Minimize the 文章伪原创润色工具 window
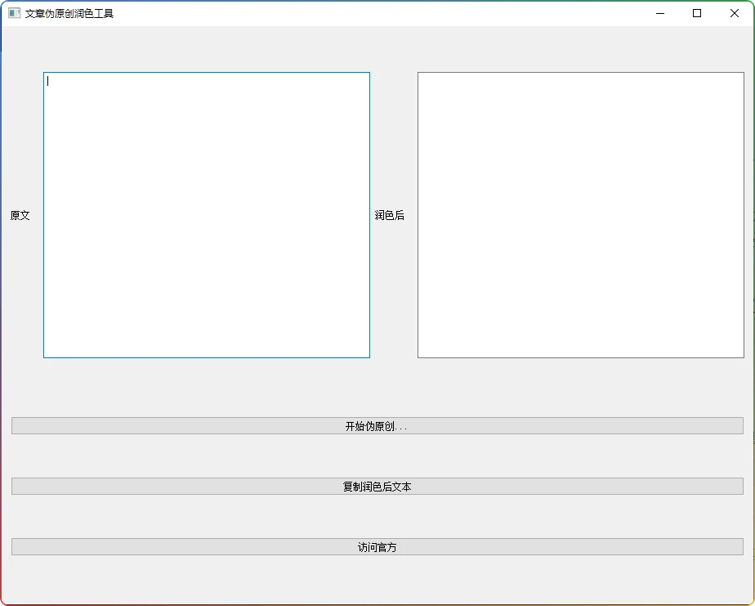Viewport: 755px width, 606px height. pos(660,13)
